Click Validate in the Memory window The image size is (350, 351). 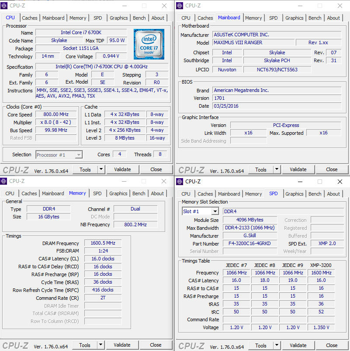(x=122, y=345)
